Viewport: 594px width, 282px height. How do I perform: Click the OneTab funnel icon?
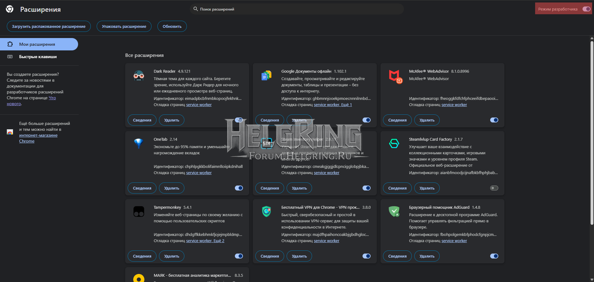click(x=139, y=143)
